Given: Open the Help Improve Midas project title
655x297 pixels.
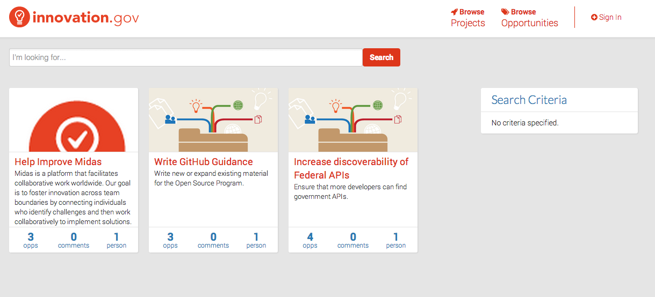Looking at the screenshot, I should point(58,161).
